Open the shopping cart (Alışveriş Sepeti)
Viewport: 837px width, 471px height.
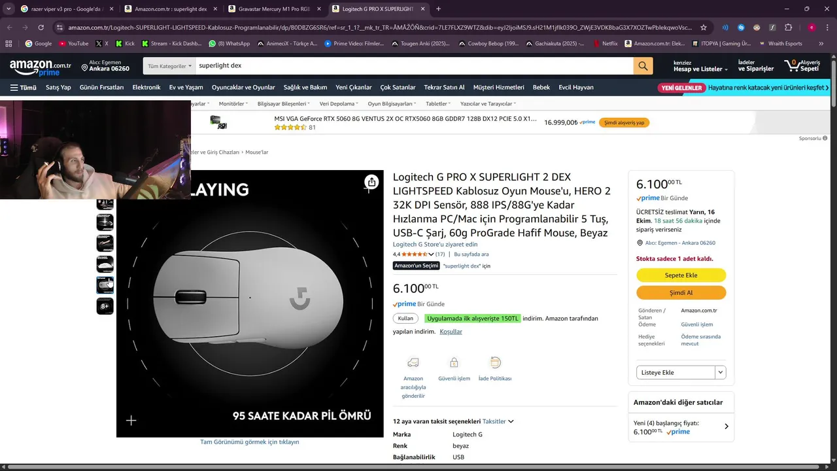click(802, 65)
